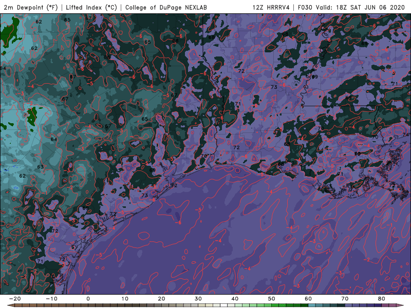Screen dimensions: 411x308
Task: Click the "40" color scale label
Action: [235, 299]
